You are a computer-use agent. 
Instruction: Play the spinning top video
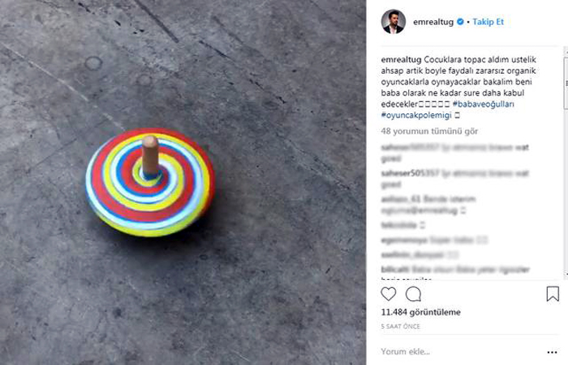(x=183, y=182)
